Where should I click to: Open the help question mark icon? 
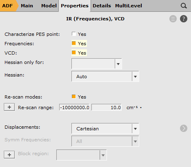[184, 19]
